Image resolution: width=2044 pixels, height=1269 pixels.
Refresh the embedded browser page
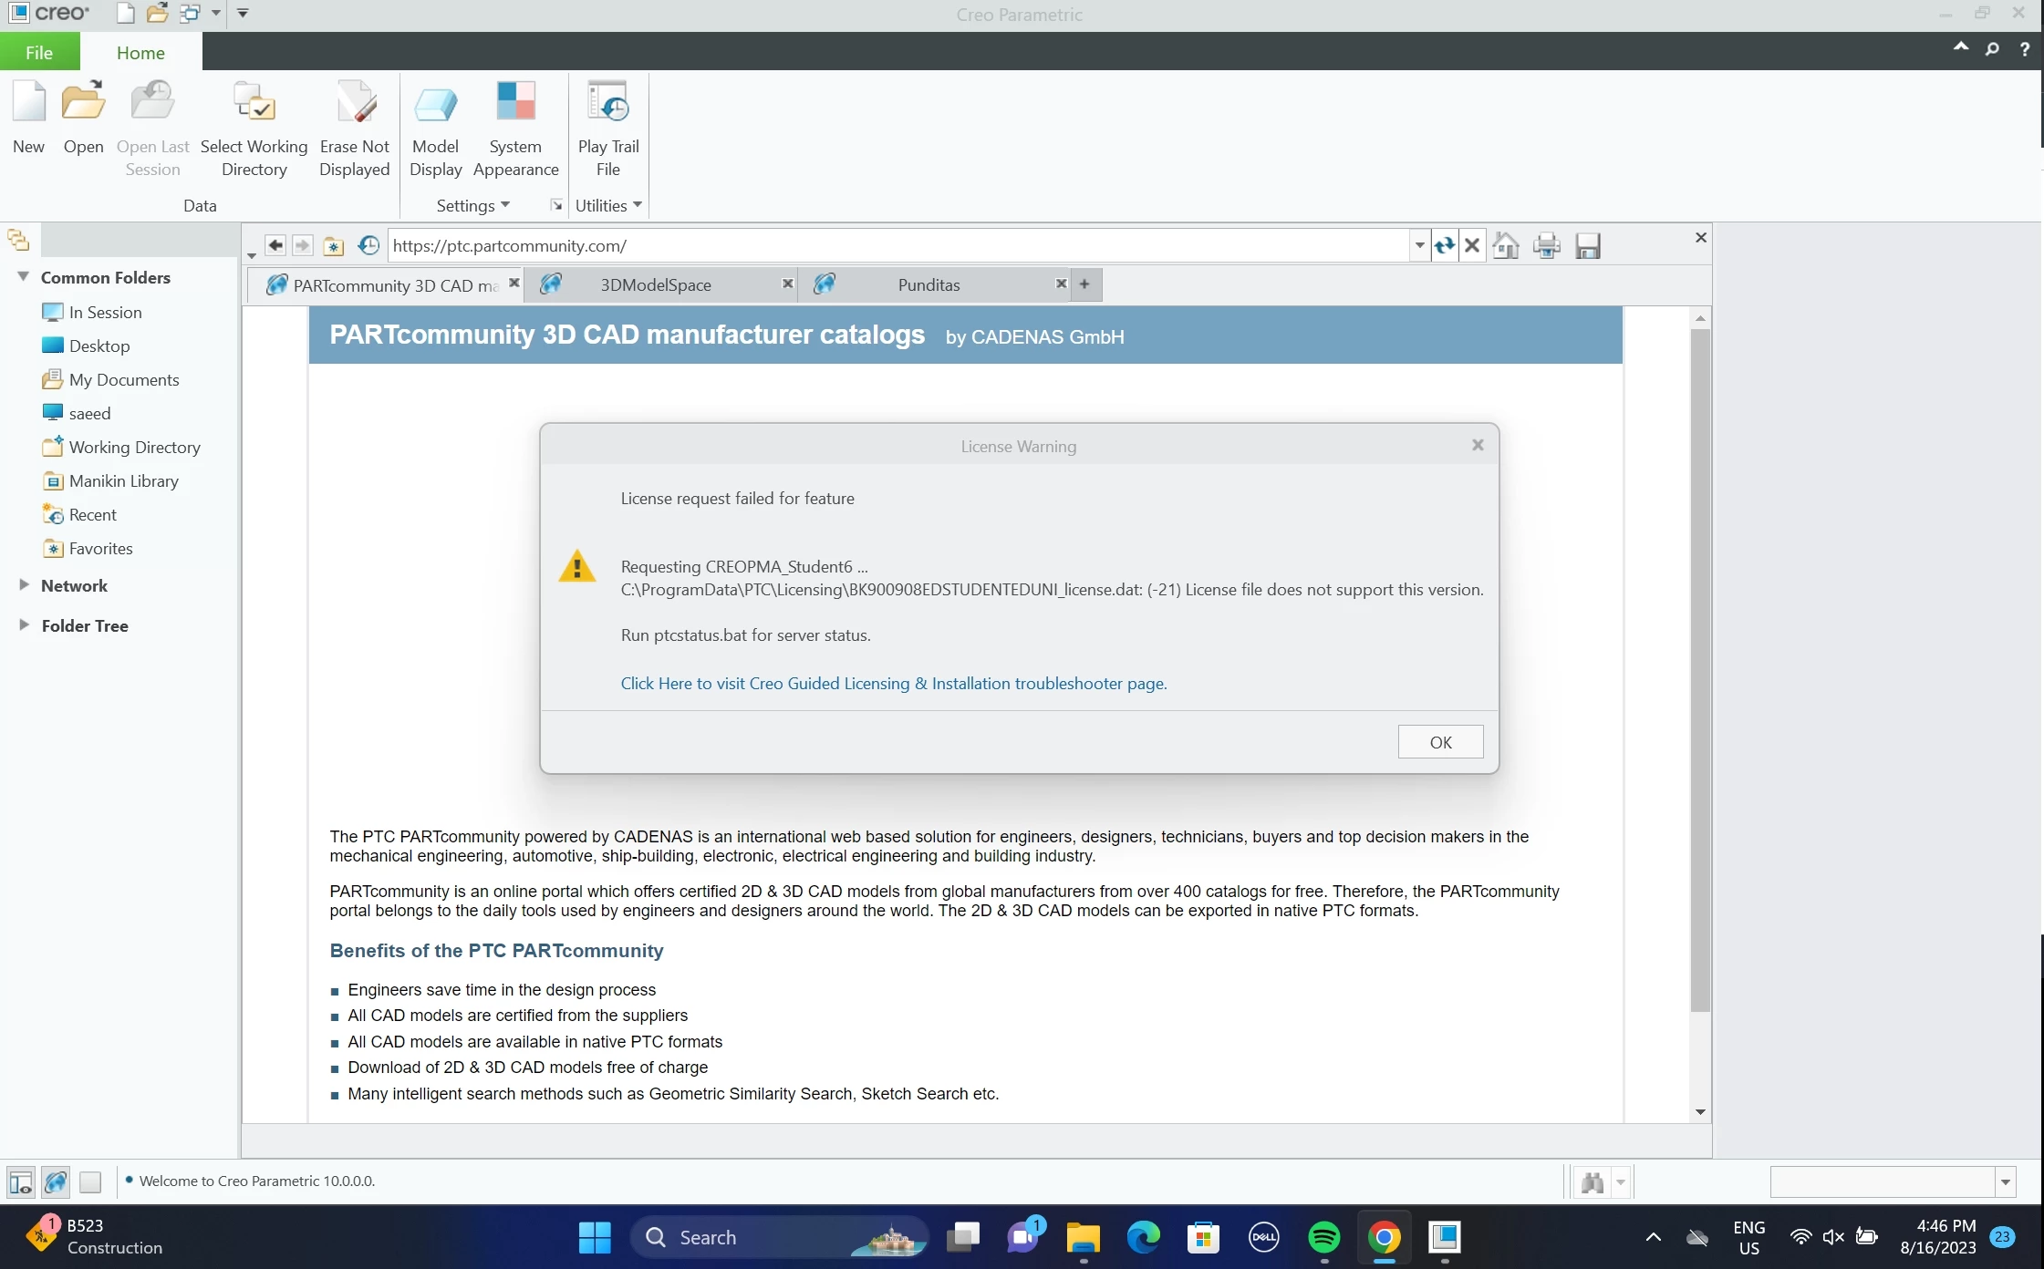point(1444,245)
